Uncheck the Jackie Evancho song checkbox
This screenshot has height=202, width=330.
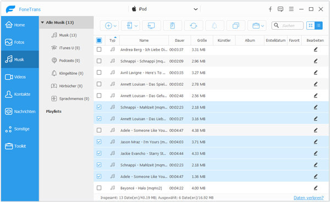pyautogui.click(x=99, y=154)
